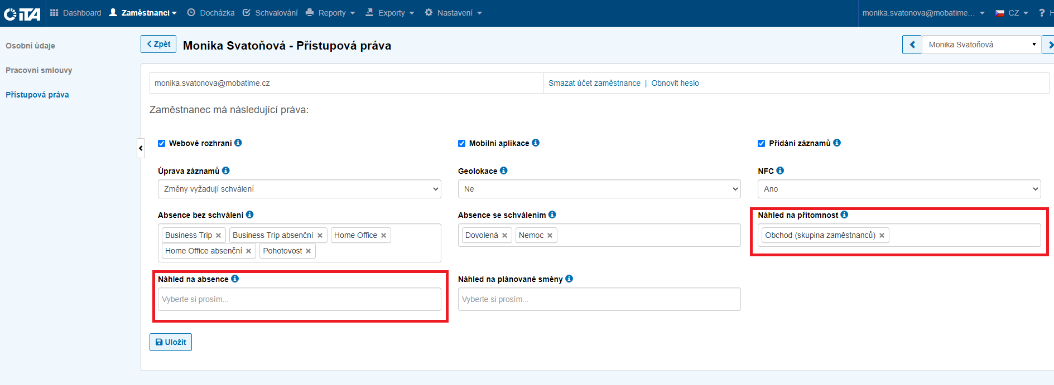Uncheck the Webové rozhraní checkbox
The height and width of the screenshot is (385, 1054).
click(162, 143)
